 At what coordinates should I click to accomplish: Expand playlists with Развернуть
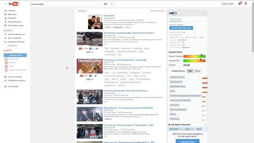(x=13, y=46)
